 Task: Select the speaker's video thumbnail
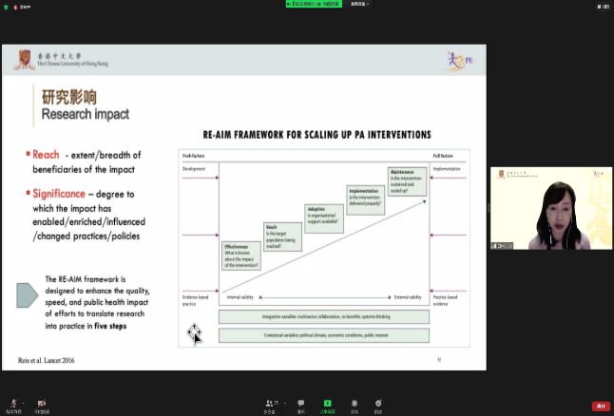click(551, 209)
